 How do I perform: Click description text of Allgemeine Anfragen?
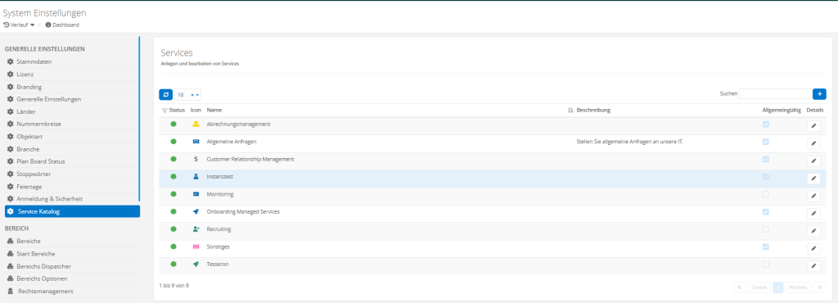point(630,142)
